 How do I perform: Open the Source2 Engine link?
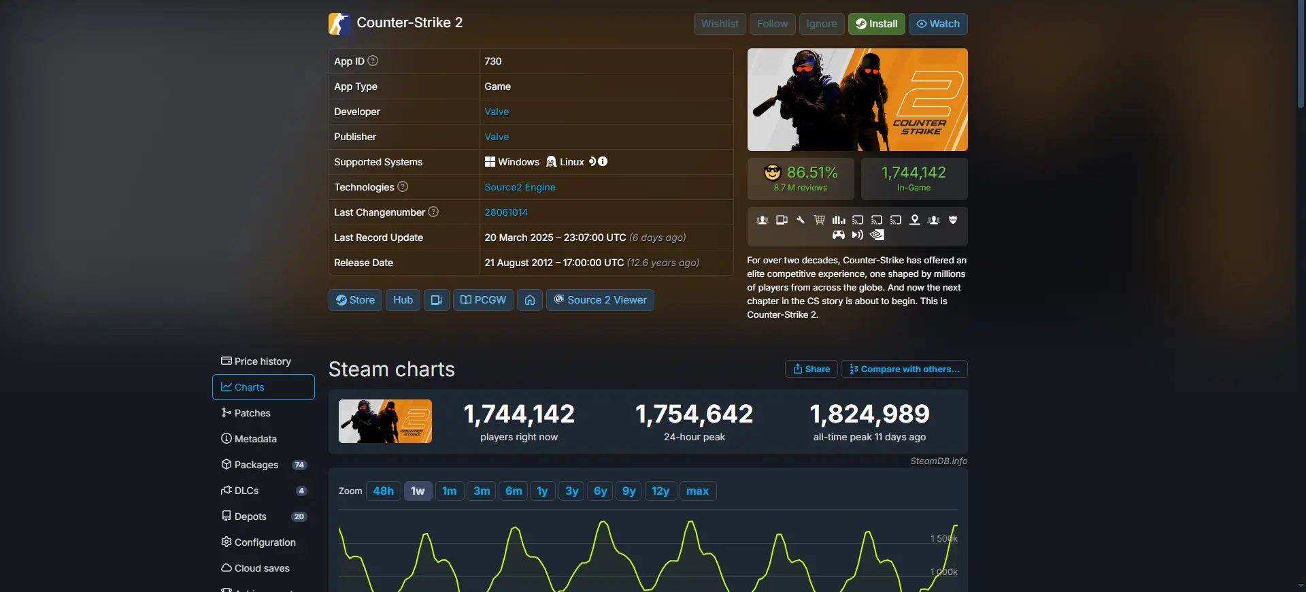click(x=520, y=187)
